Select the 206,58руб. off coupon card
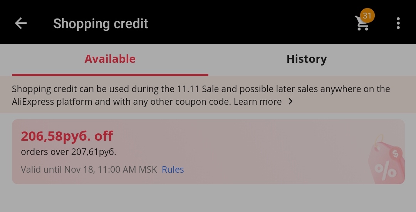 coord(208,151)
